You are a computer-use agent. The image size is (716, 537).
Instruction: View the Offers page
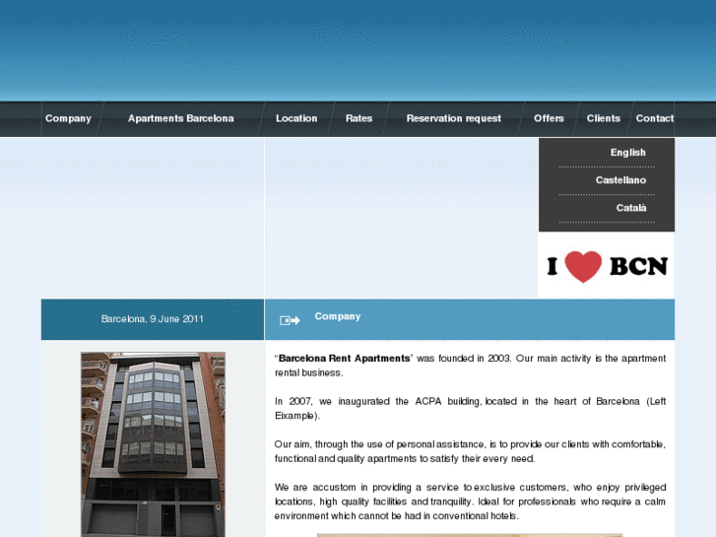pyautogui.click(x=549, y=118)
